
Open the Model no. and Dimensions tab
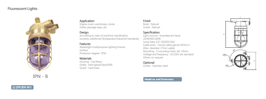(163, 79)
